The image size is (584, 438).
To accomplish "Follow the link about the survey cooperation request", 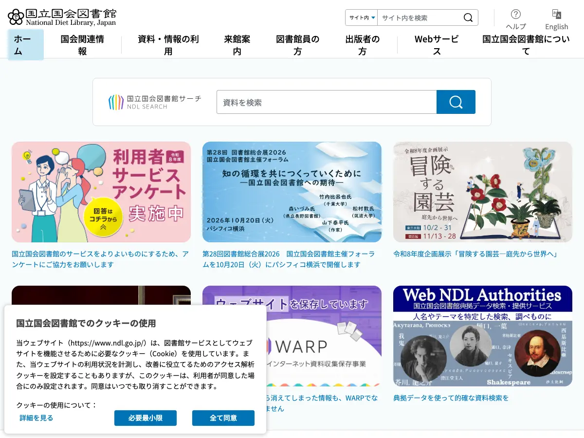I will tap(100, 259).
